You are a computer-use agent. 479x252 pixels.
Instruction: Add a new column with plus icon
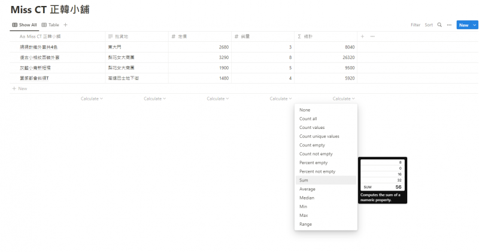(362, 36)
